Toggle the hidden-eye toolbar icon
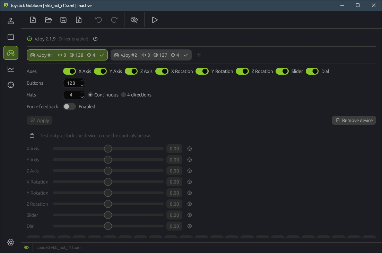Viewport: 382px width, 253px height. (134, 20)
